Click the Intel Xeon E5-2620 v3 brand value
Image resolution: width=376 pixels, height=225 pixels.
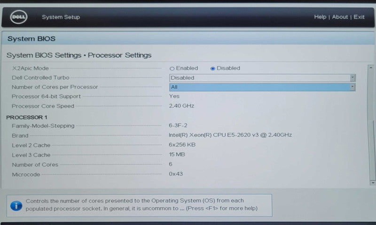(x=230, y=135)
